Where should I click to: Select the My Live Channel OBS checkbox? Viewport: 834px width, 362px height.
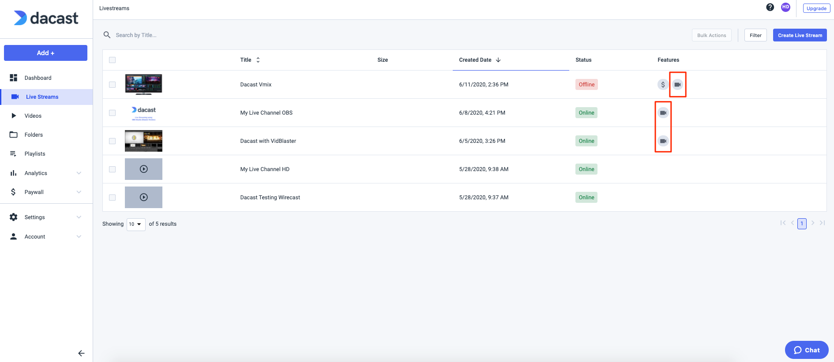(x=112, y=113)
